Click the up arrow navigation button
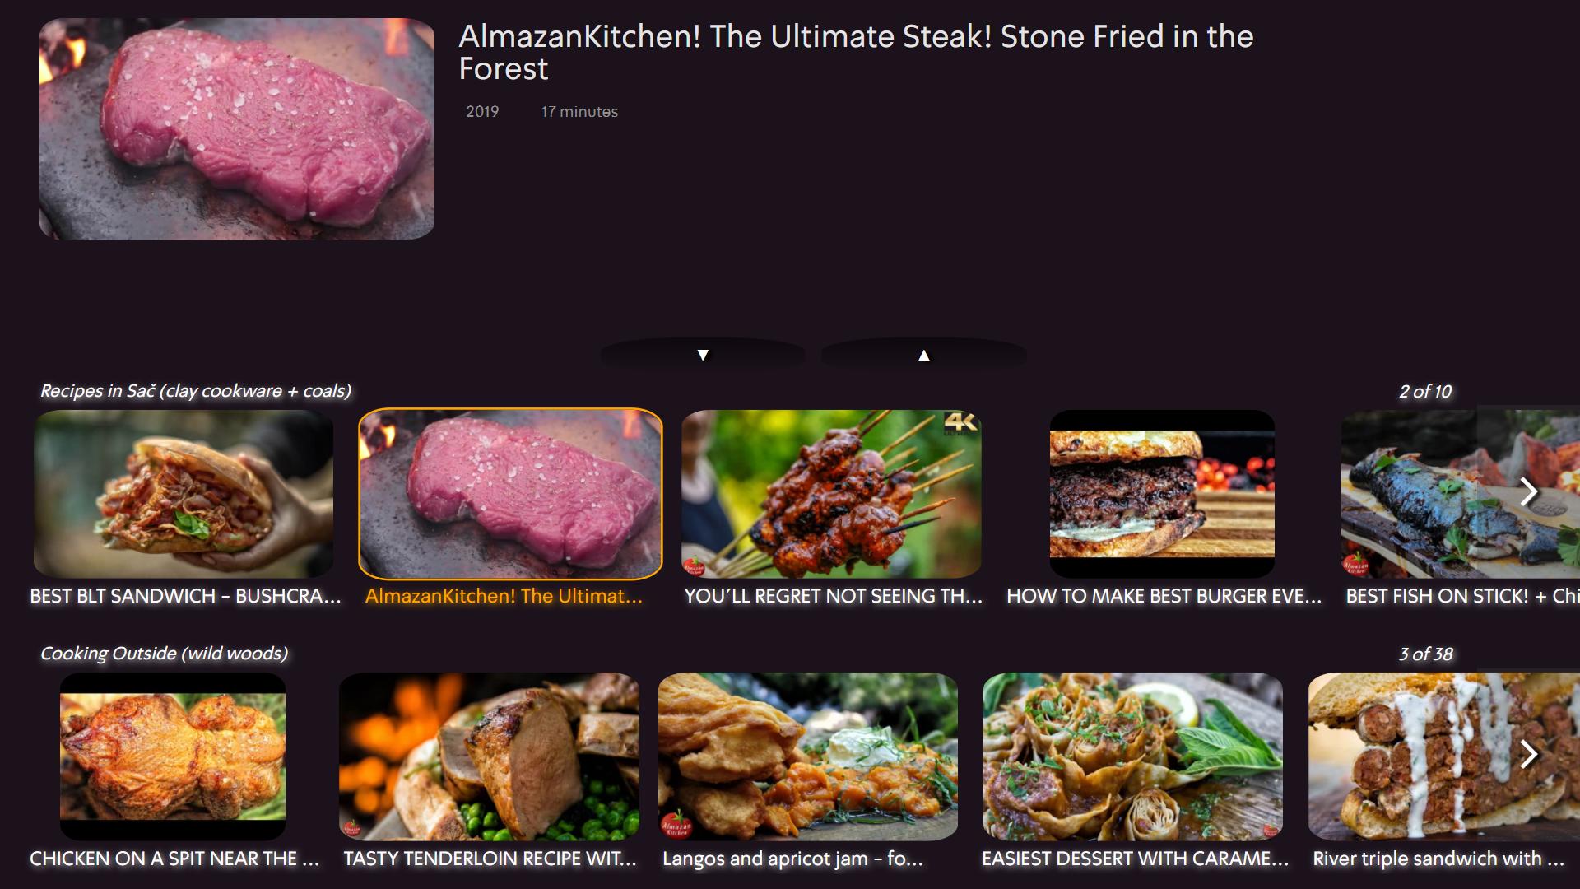 (923, 355)
